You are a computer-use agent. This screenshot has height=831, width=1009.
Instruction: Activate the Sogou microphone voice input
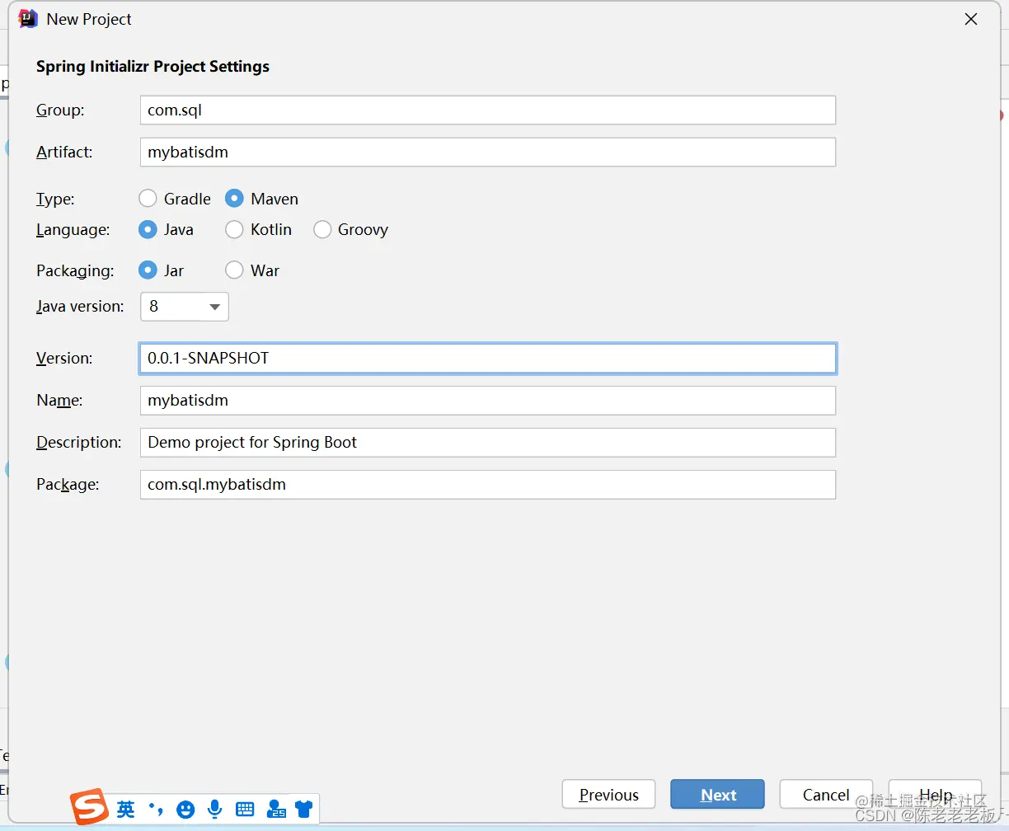pyautogui.click(x=215, y=810)
